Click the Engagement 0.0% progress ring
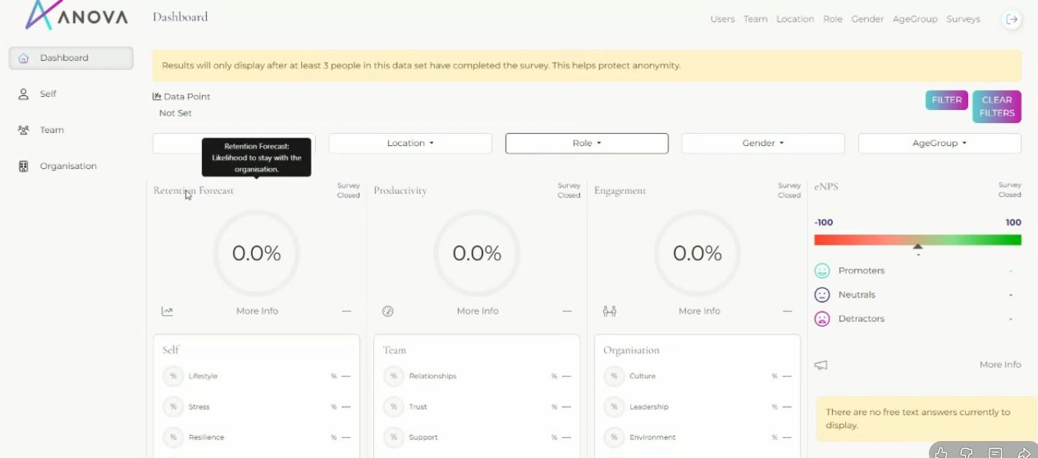1038x458 pixels. (x=698, y=254)
